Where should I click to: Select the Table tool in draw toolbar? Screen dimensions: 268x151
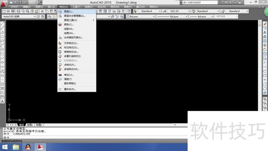[2, 97]
